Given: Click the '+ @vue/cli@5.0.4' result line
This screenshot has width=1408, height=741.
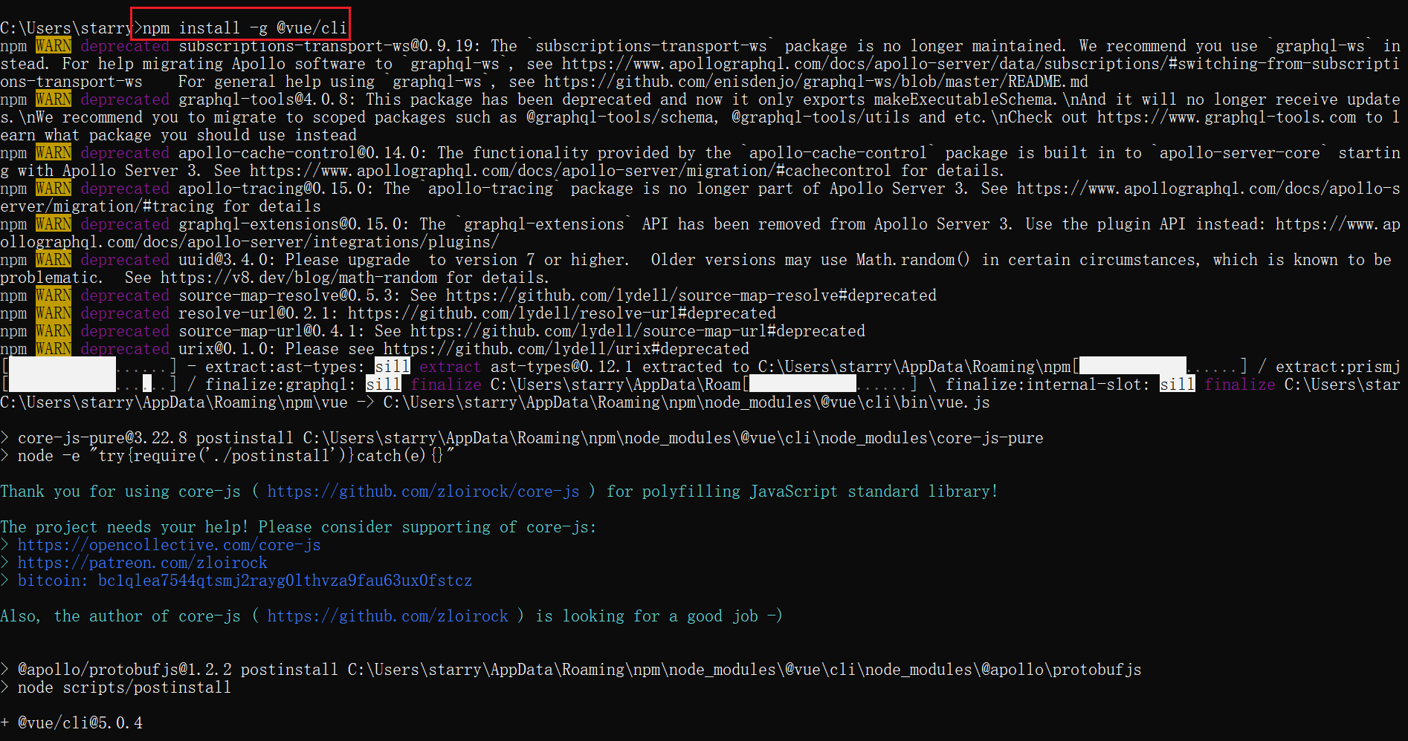Looking at the screenshot, I should [x=71, y=723].
